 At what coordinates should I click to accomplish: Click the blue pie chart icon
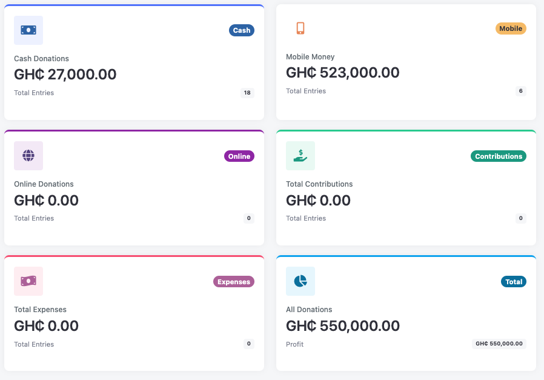coord(300,281)
